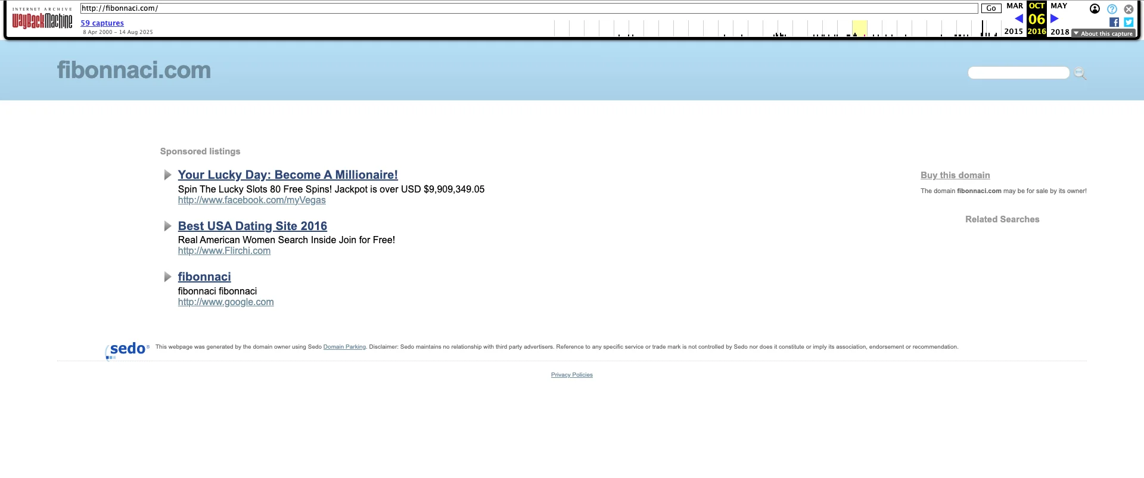
Task: Select the 2015 year in timeline
Action: [x=1013, y=32]
